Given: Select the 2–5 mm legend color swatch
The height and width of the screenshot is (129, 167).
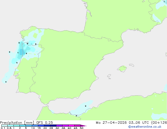Looking at the screenshot, I should click(23, 126).
